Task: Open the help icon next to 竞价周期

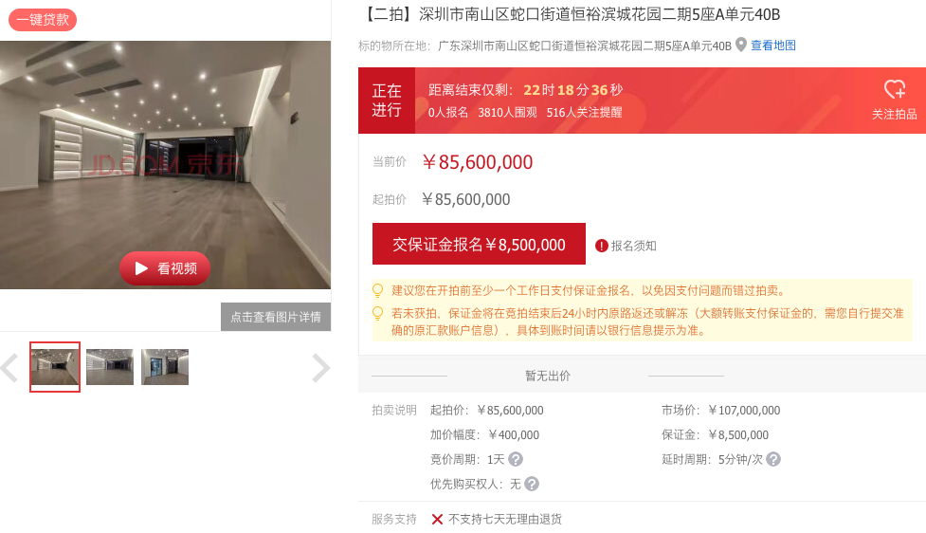Action: tap(516, 459)
